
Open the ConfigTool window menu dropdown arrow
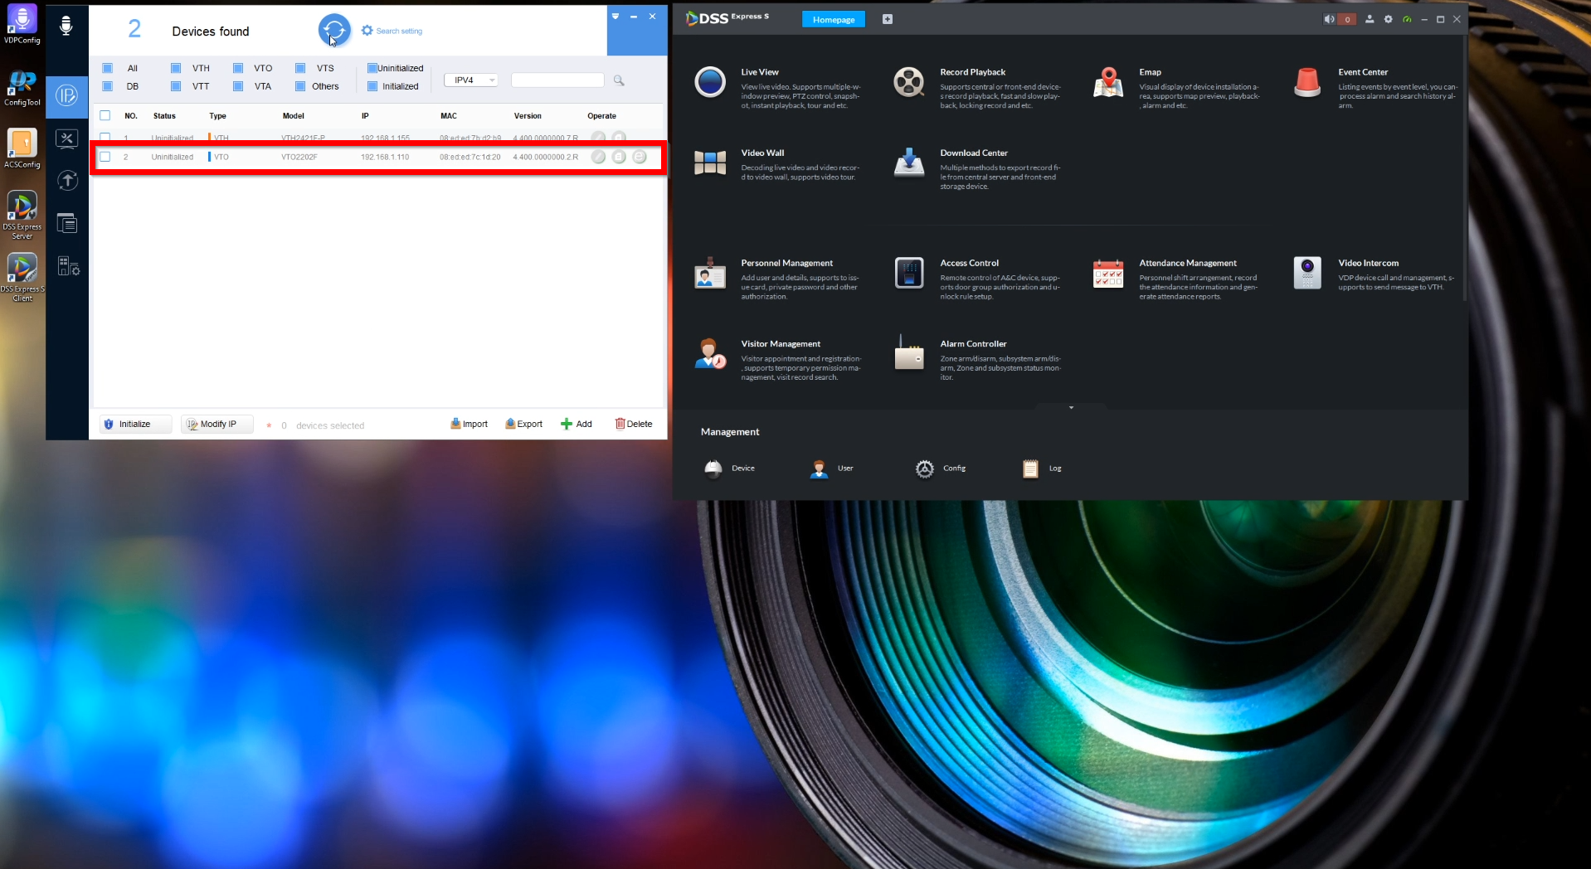[x=615, y=17]
